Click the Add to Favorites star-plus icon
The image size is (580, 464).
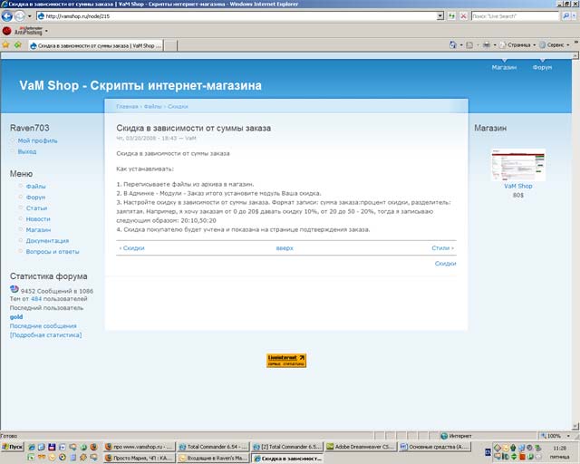click(18, 45)
